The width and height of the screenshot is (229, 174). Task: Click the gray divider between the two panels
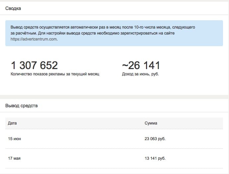pos(114,97)
